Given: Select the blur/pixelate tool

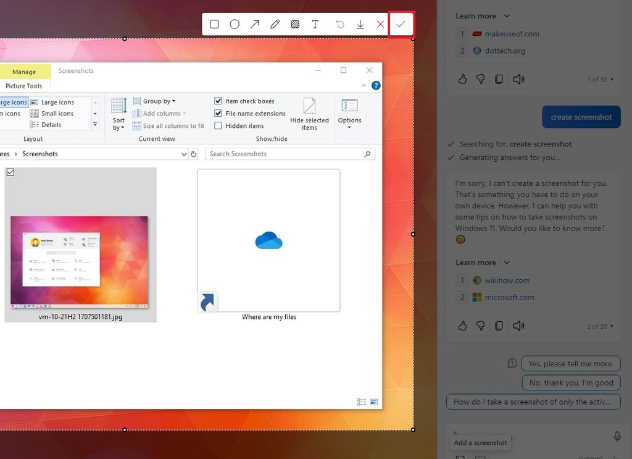Looking at the screenshot, I should [295, 24].
